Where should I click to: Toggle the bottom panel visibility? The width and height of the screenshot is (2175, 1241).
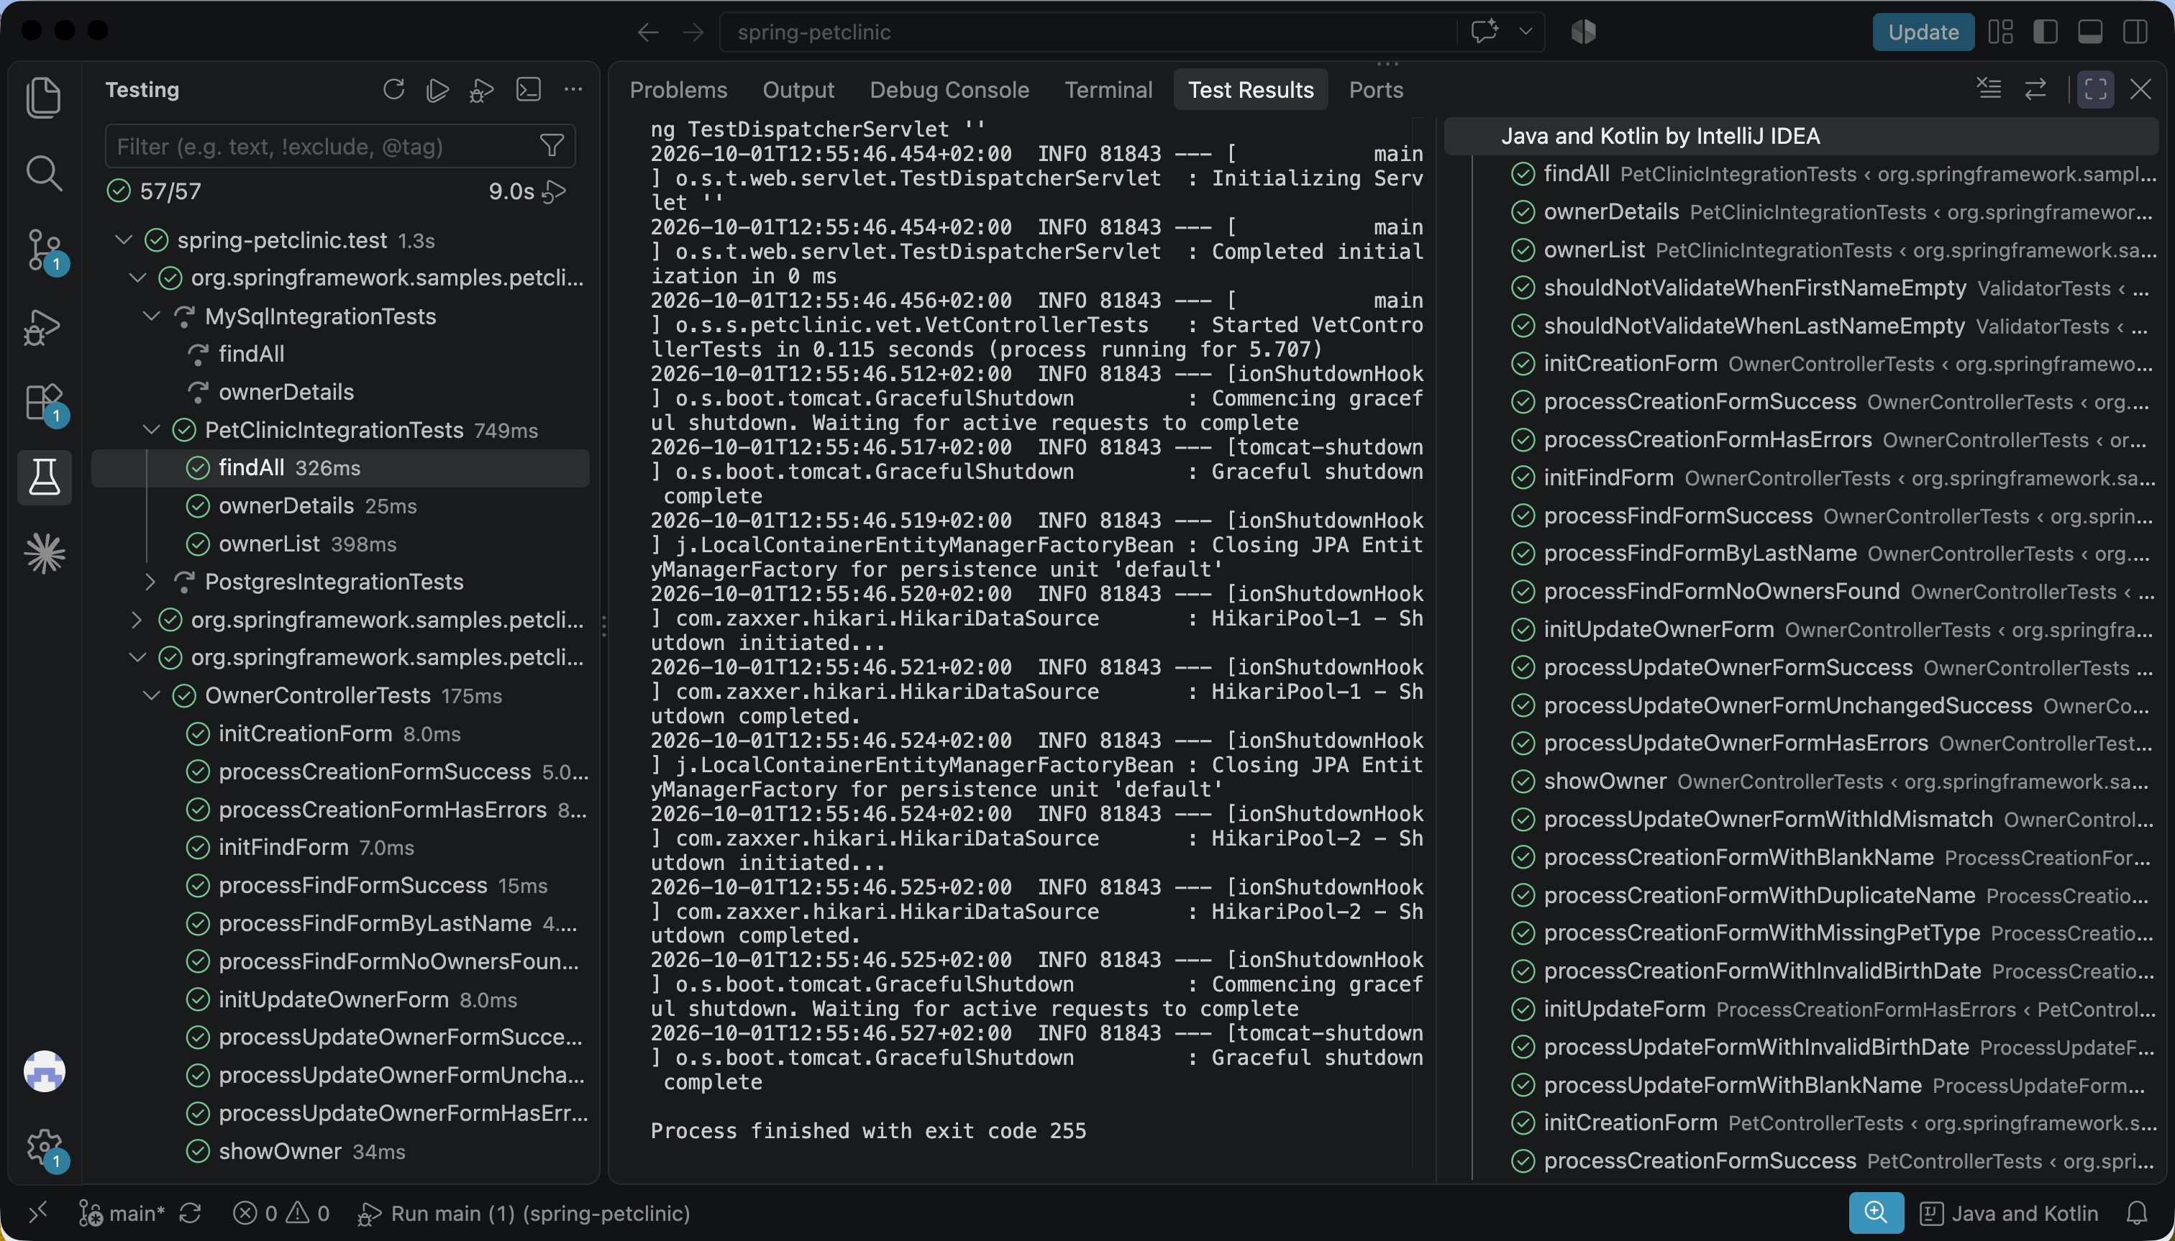pyautogui.click(x=2089, y=32)
